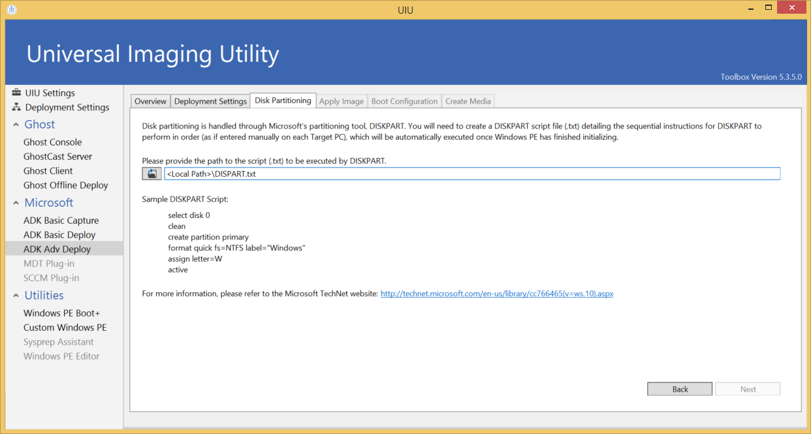The height and width of the screenshot is (434, 811).
Task: Open the Microsoft TechNet DISKPART link
Action: click(x=497, y=294)
